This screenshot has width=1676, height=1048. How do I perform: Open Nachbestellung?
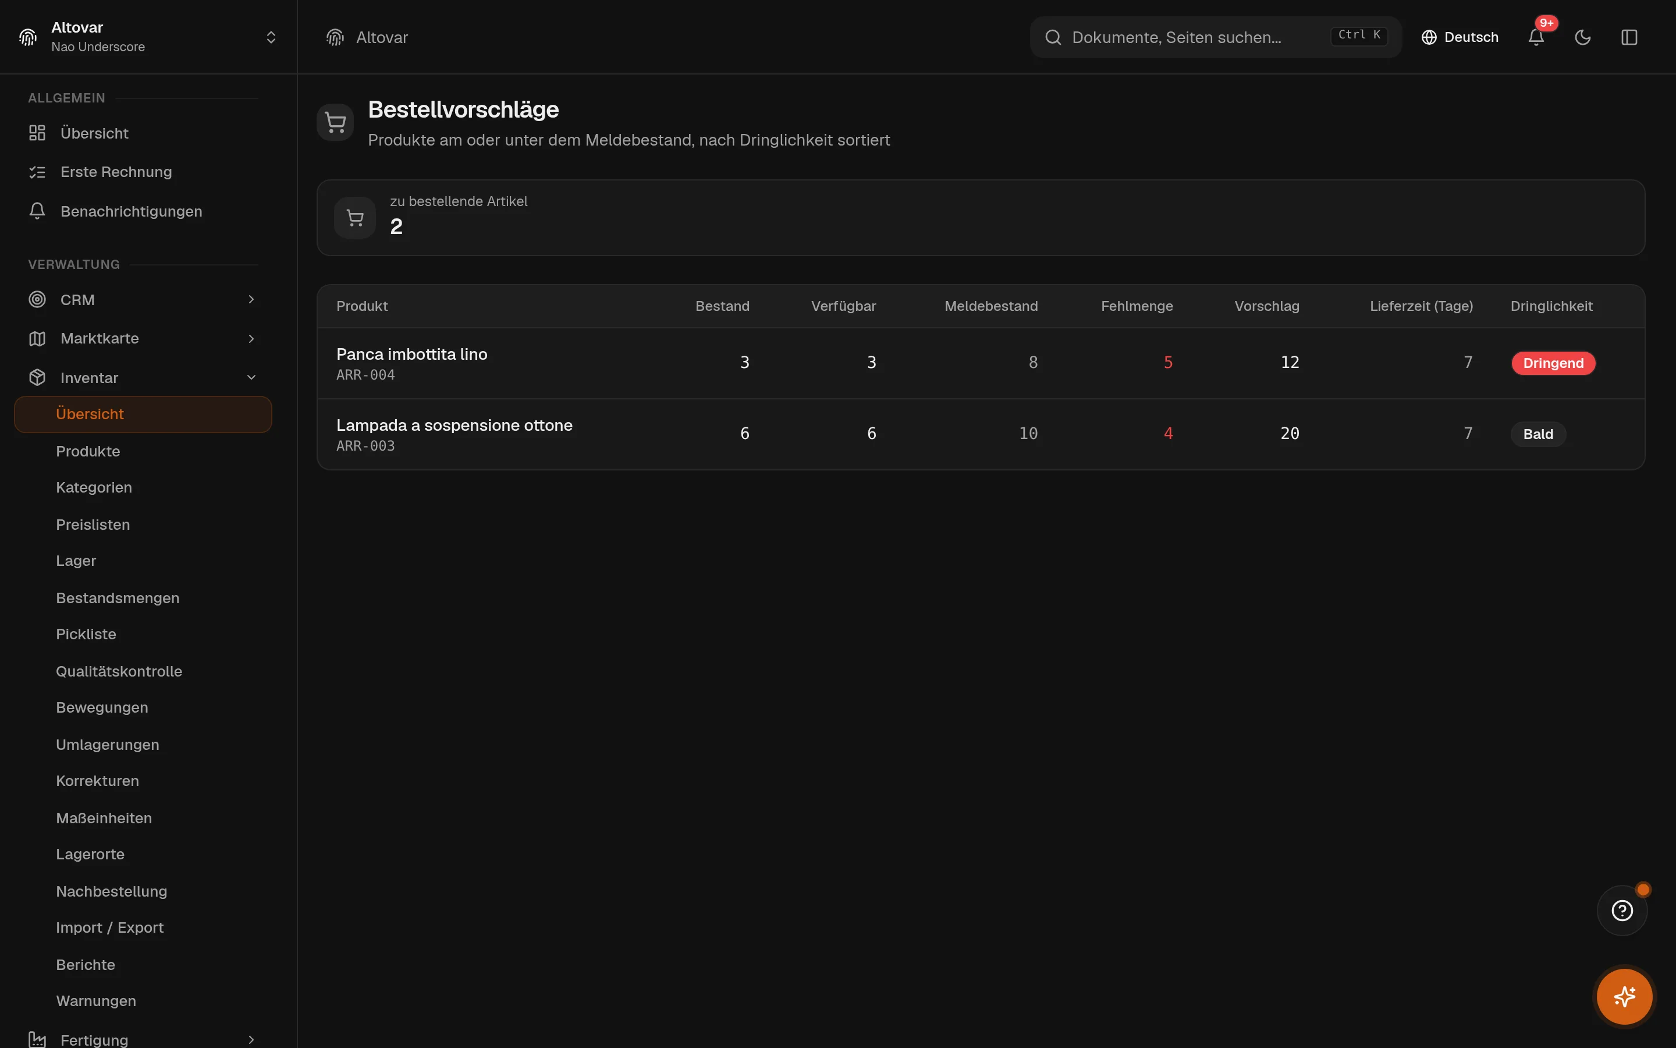pyautogui.click(x=112, y=891)
